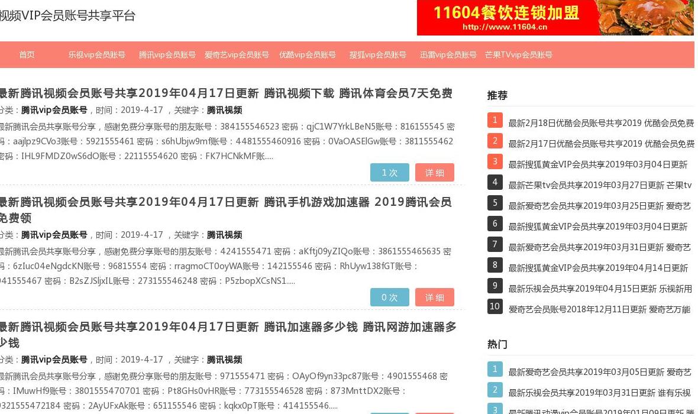Open article titled 腾讯体育会员7天免费
The image size is (698, 414).
(226, 93)
